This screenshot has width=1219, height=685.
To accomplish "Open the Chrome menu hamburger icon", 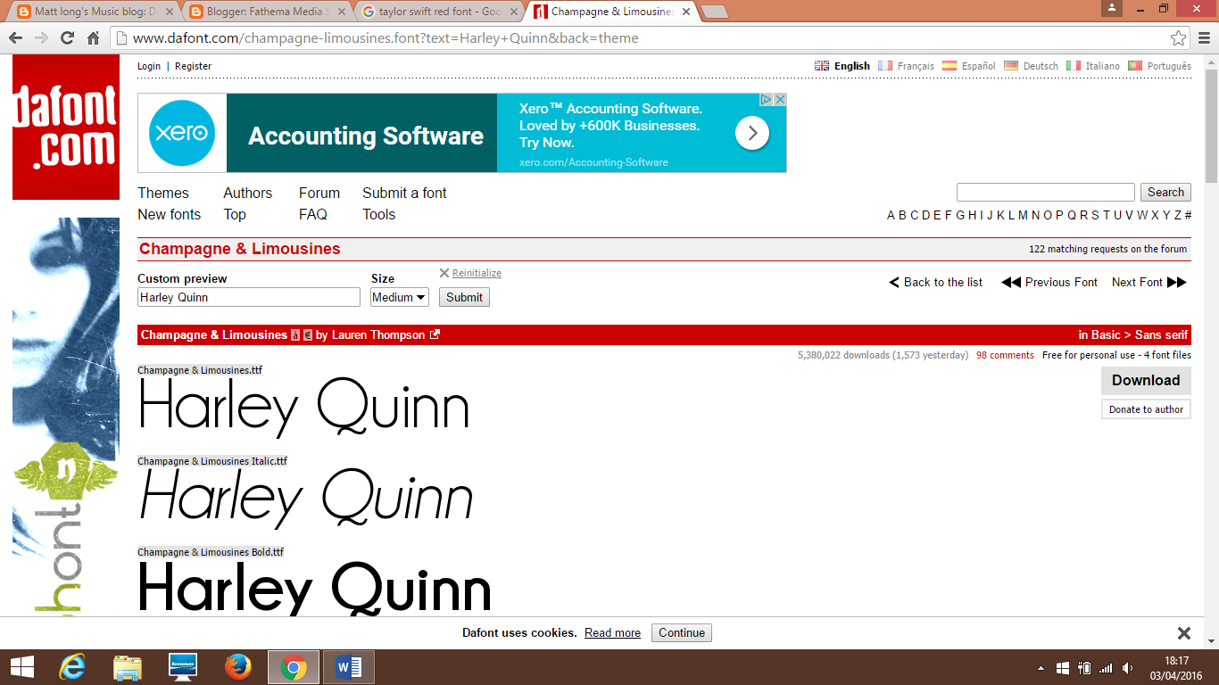I will (x=1202, y=38).
